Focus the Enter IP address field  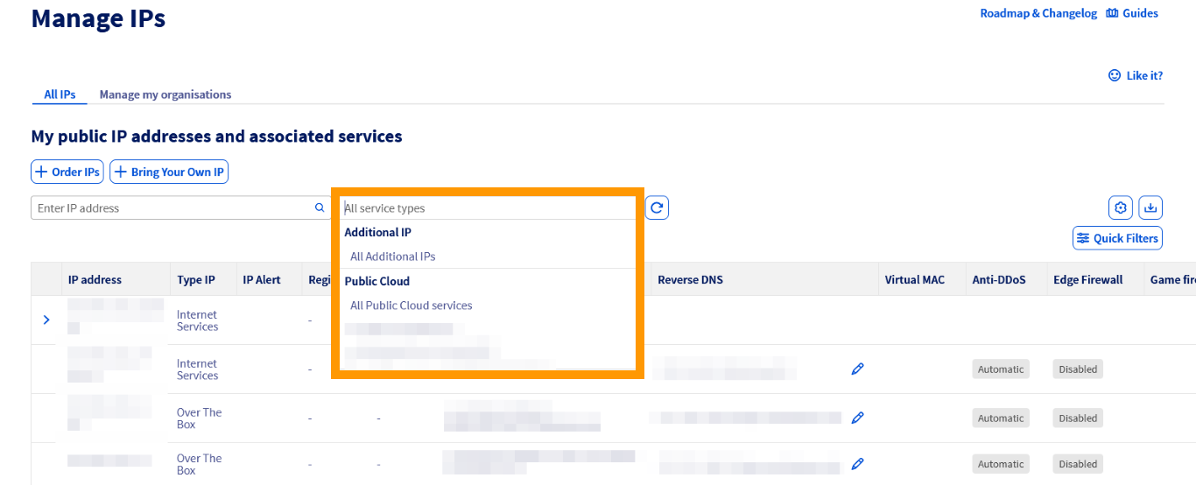pos(172,208)
